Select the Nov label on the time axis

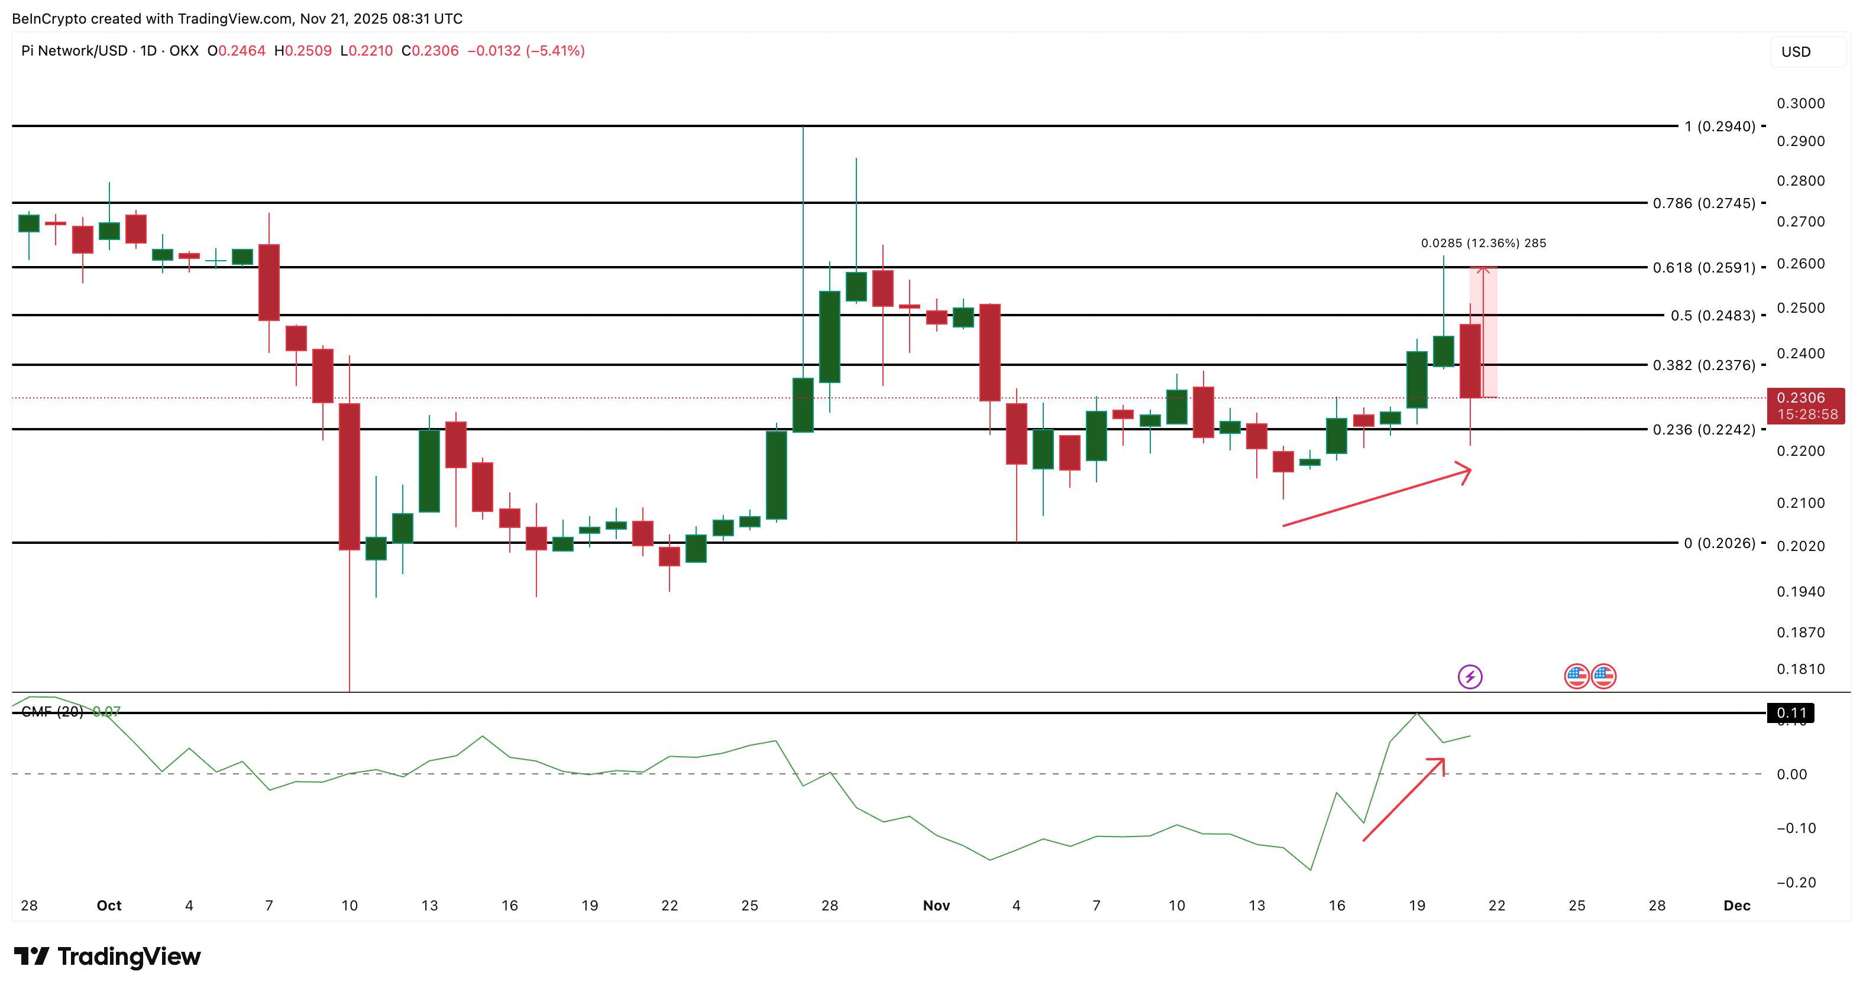click(937, 905)
